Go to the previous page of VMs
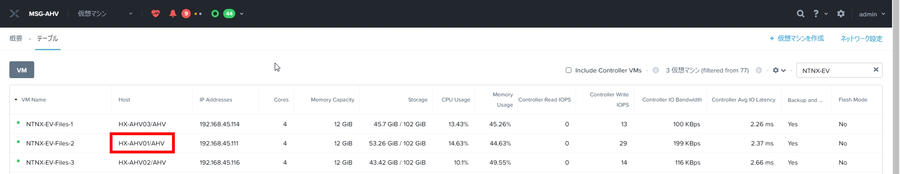This screenshot has height=174, width=900. click(656, 70)
